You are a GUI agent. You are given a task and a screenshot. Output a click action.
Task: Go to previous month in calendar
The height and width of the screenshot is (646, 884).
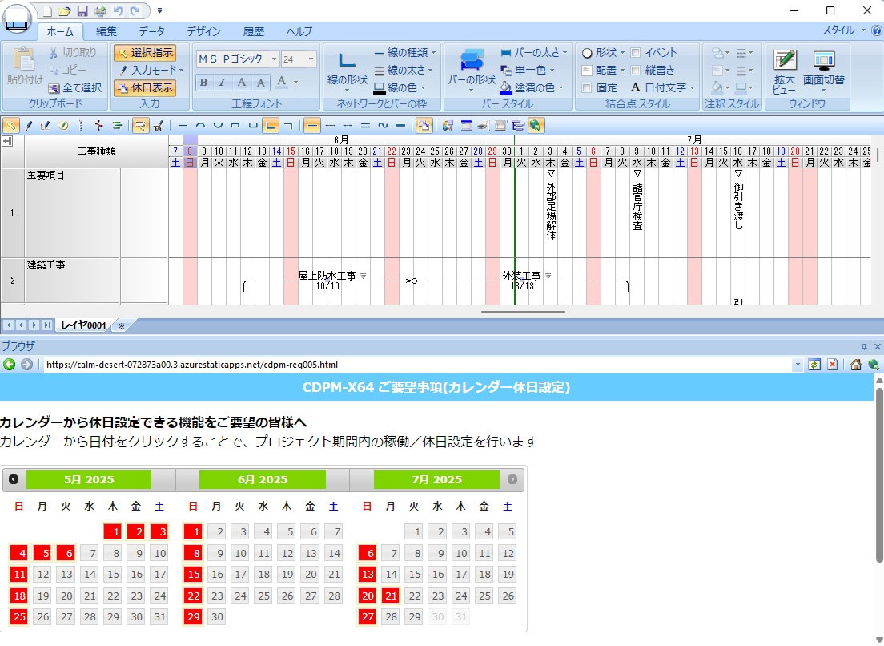pyautogui.click(x=14, y=479)
